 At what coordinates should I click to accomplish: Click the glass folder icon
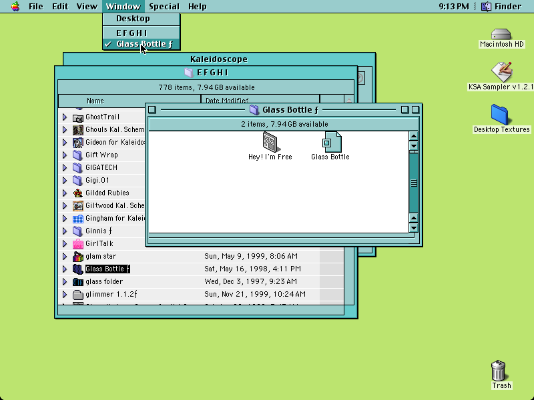pyautogui.click(x=78, y=281)
